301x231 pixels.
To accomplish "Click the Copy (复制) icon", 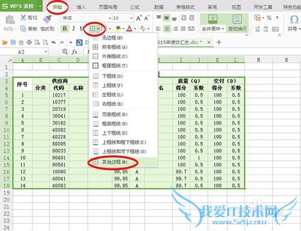I will click(23, 29).
